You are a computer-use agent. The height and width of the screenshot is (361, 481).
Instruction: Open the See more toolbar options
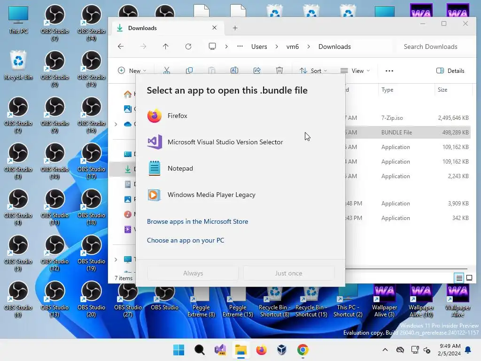[389, 71]
